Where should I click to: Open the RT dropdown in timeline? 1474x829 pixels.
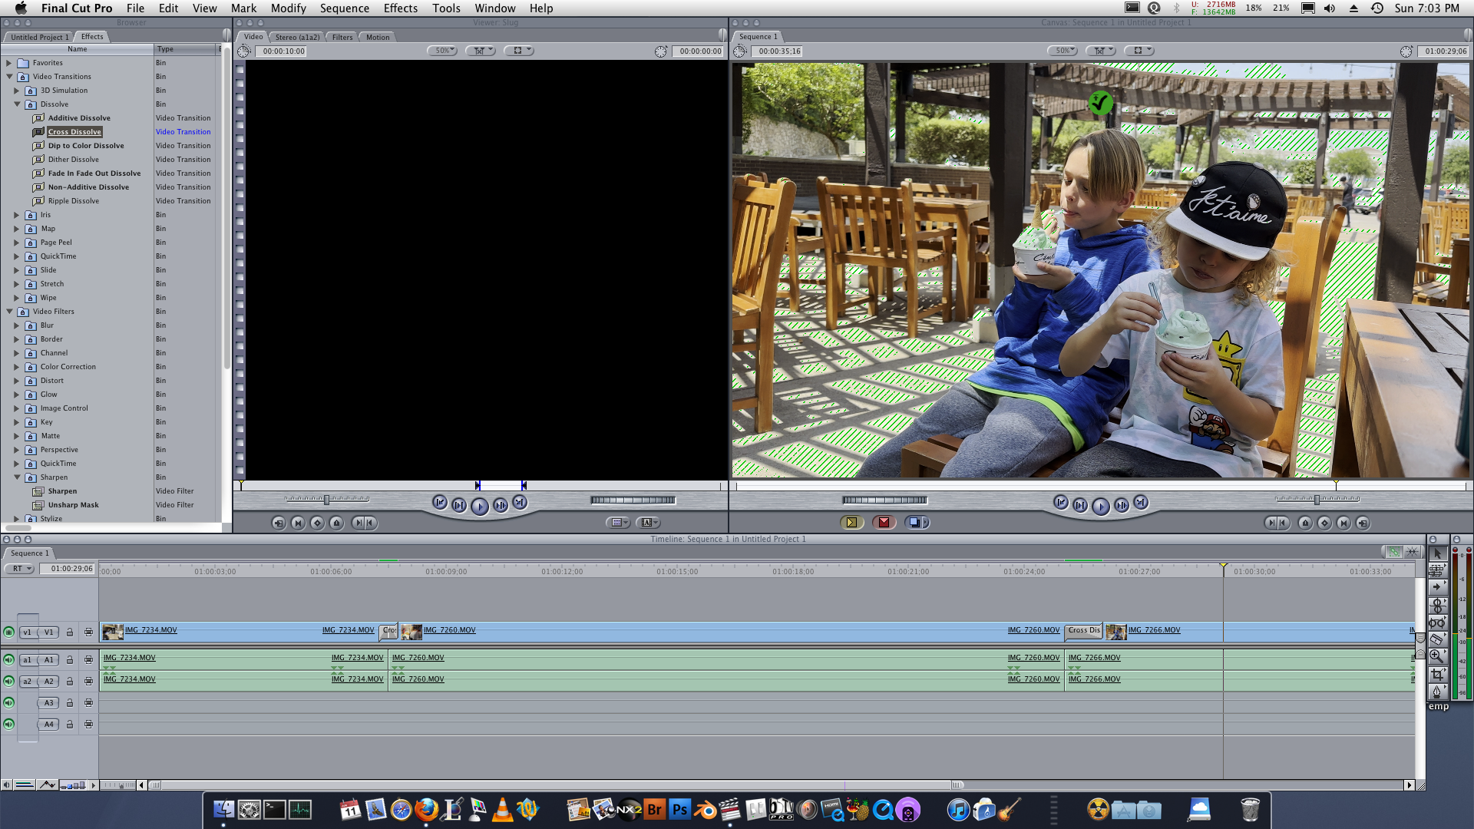[20, 569]
